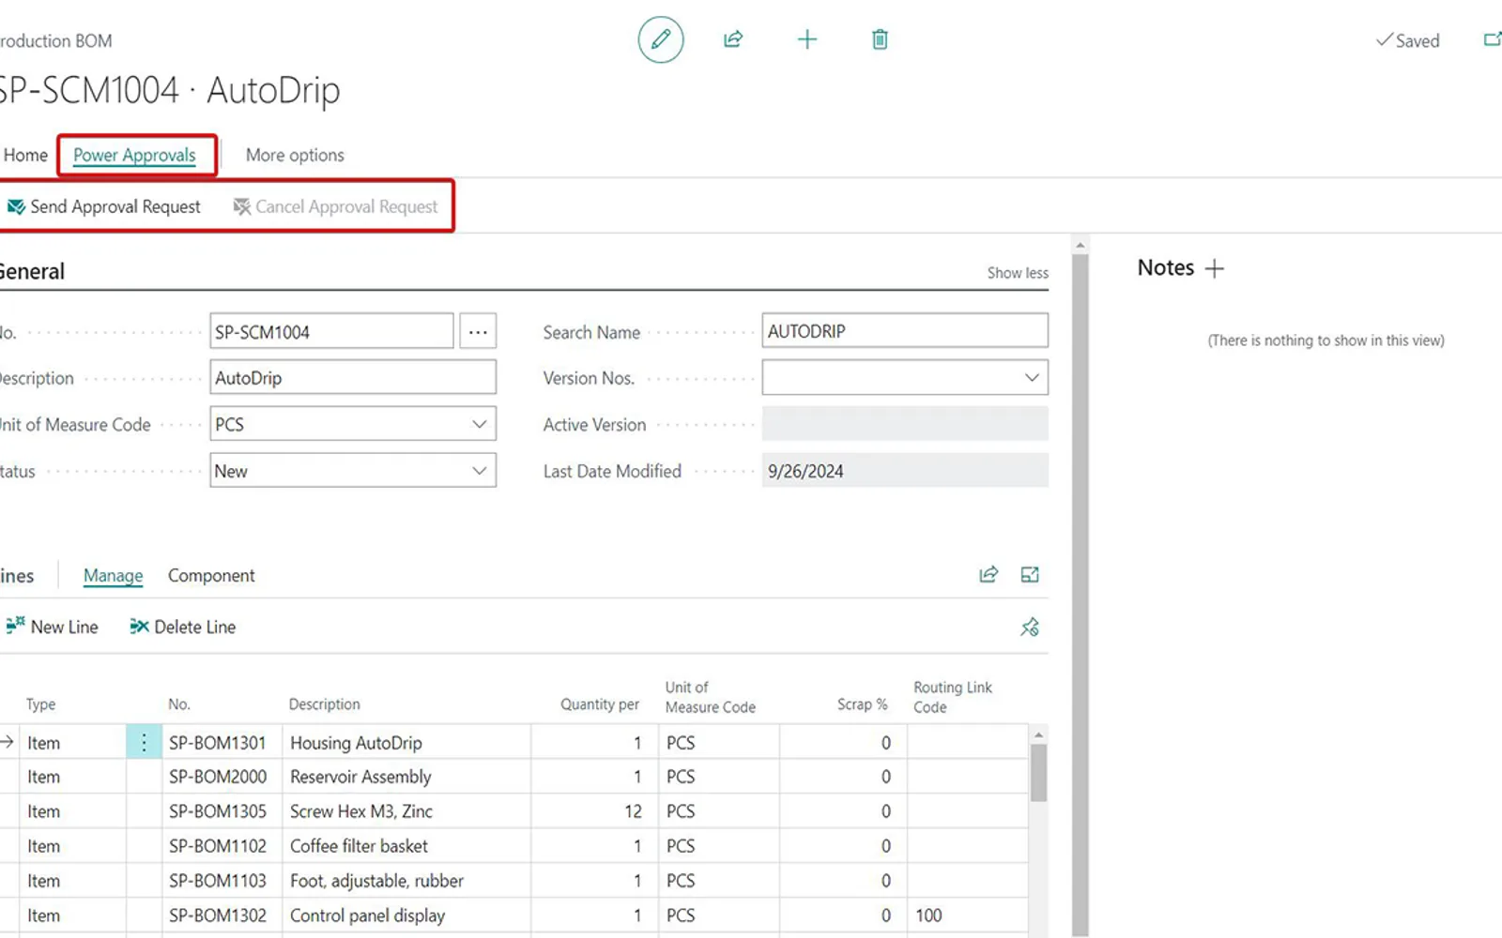The image size is (1502, 938).
Task: Click the lines table vertical scrollbar
Action: click(1038, 773)
